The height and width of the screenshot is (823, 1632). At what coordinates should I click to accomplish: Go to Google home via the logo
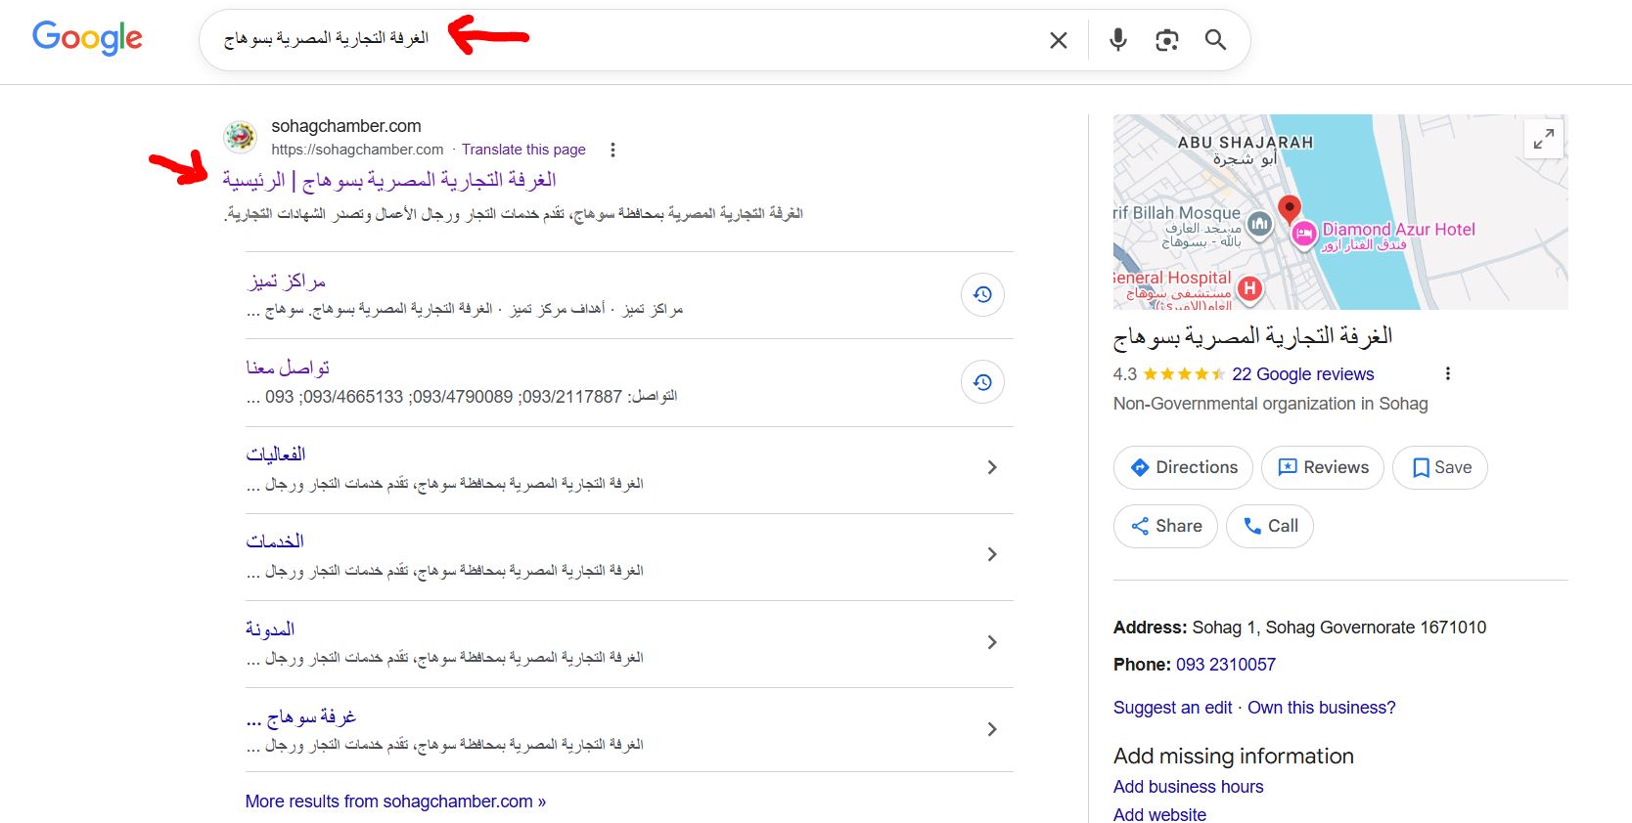pos(87,38)
